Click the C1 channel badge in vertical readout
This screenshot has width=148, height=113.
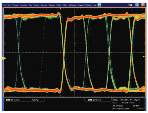pyautogui.click(x=8, y=100)
